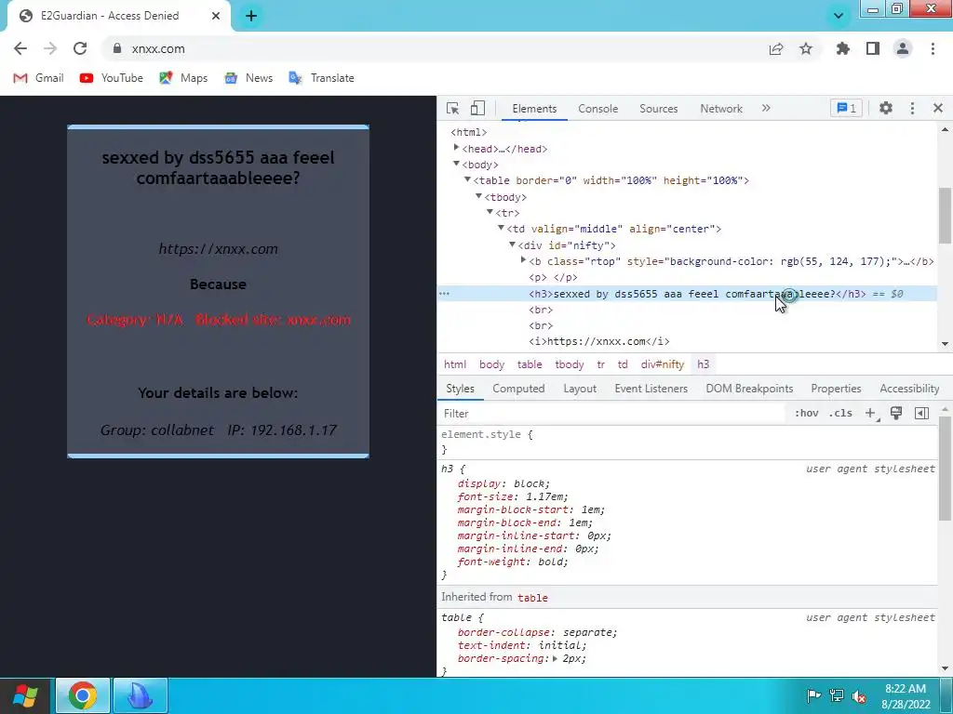Open the tab search chevron
The height and width of the screenshot is (714, 953).
pyautogui.click(x=839, y=16)
